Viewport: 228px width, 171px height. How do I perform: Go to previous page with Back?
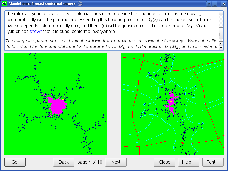tap(64, 162)
